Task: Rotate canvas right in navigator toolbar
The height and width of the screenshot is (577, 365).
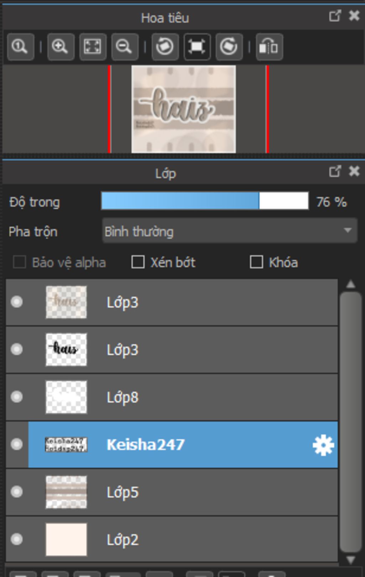Action: (229, 47)
